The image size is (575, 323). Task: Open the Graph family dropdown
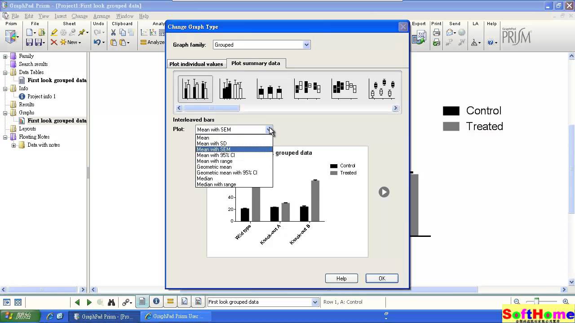(306, 45)
